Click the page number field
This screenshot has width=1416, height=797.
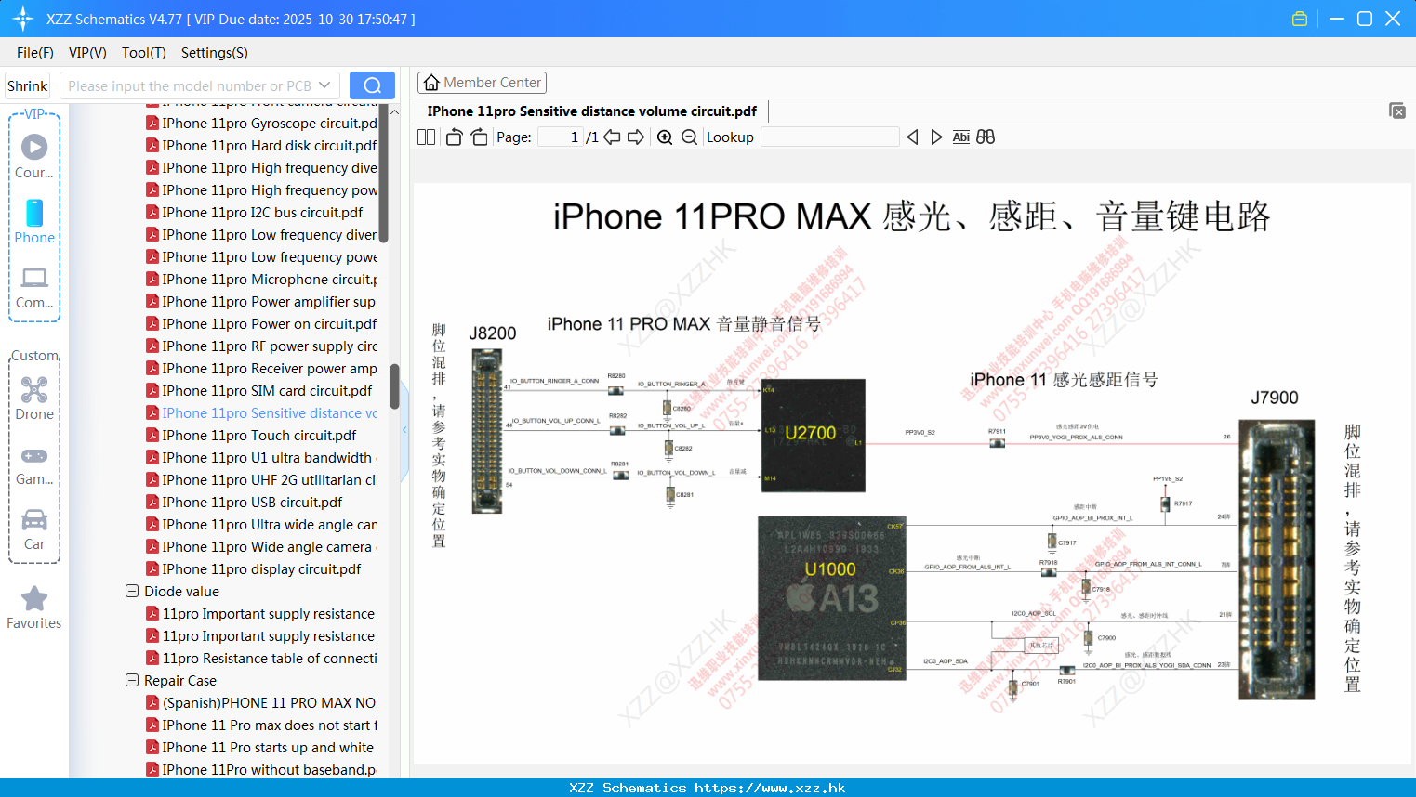(x=561, y=137)
